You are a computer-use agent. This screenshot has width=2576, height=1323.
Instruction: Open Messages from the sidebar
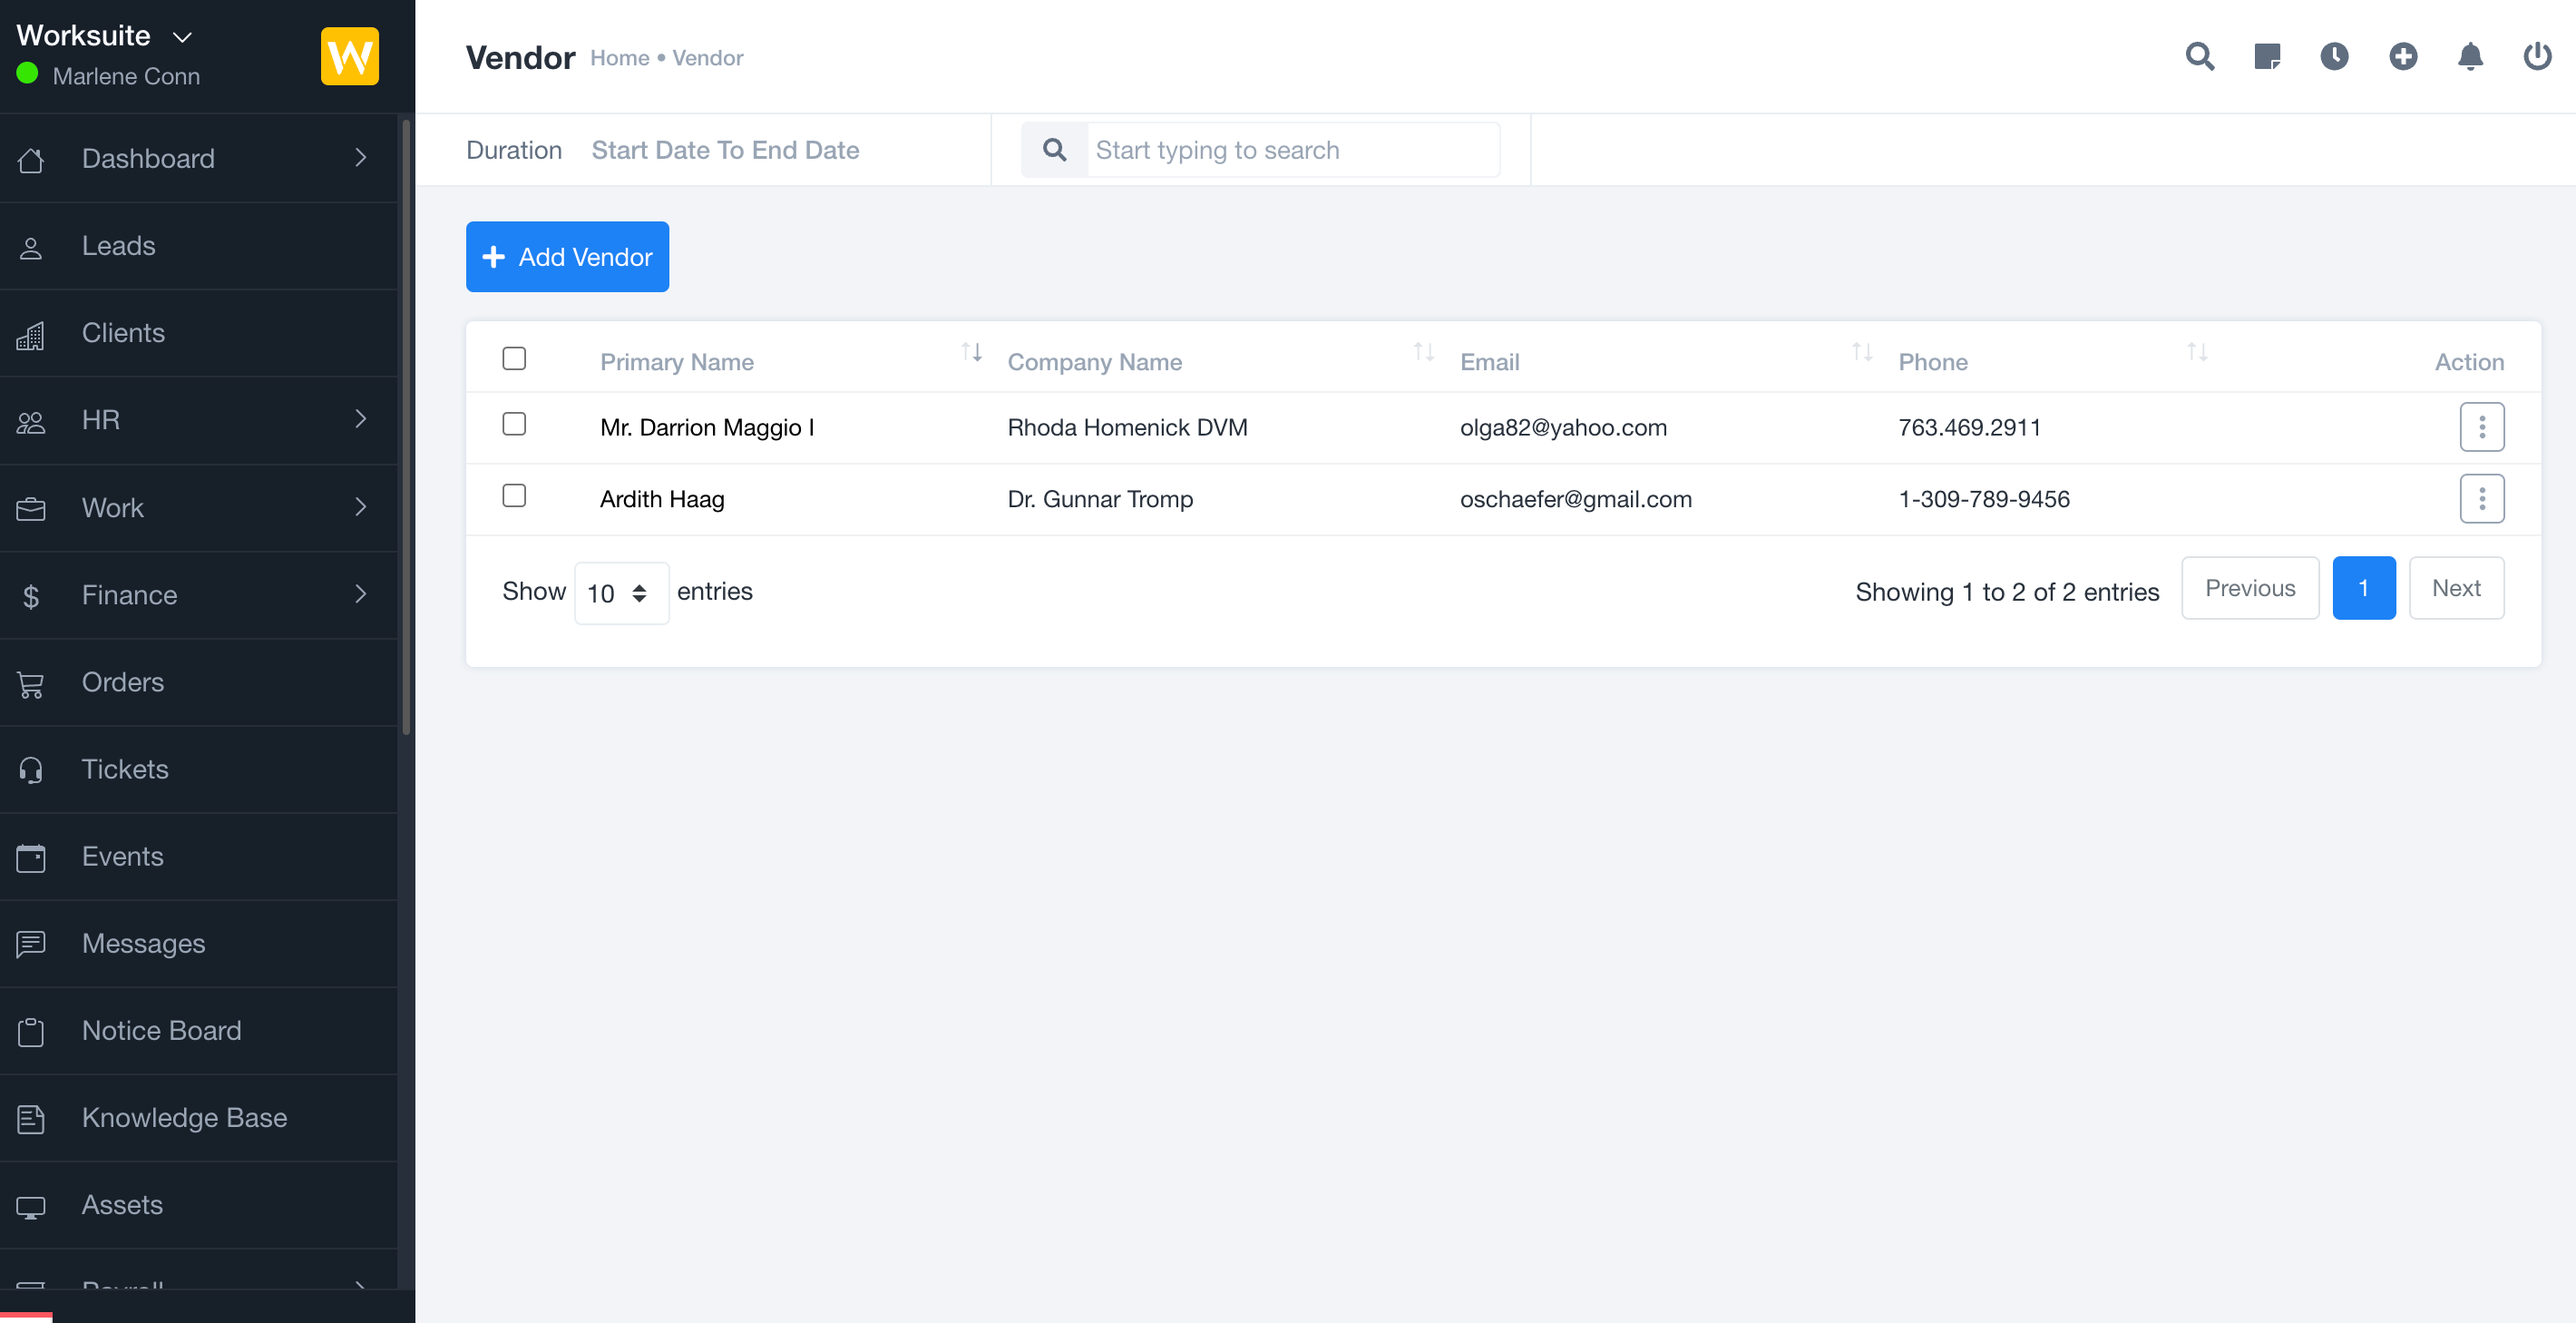pos(143,943)
